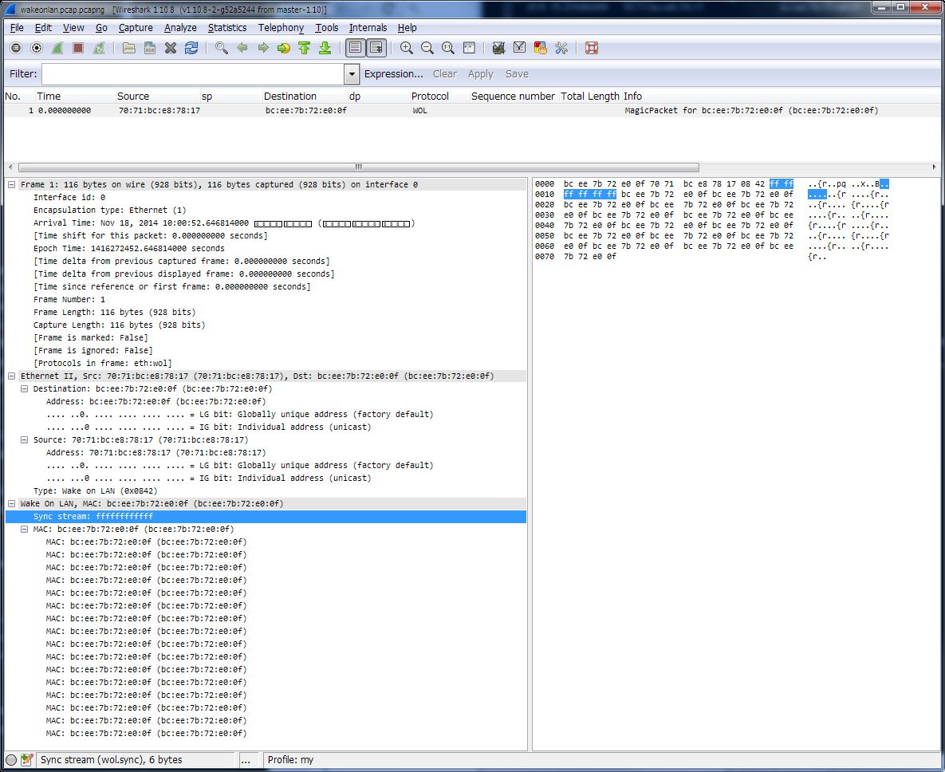This screenshot has height=772, width=945.
Task: Open the Telephony menu
Action: click(x=281, y=28)
